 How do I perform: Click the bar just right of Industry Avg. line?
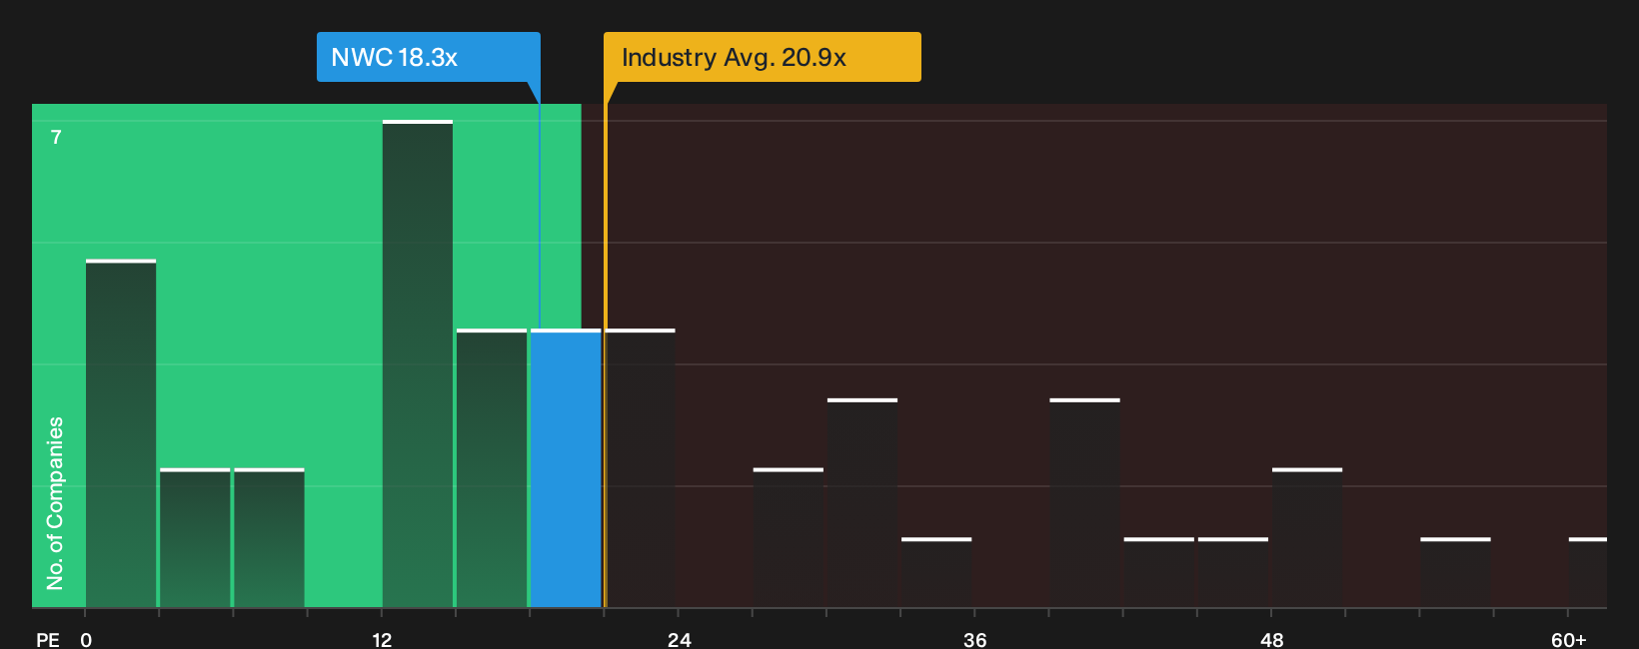point(641,468)
